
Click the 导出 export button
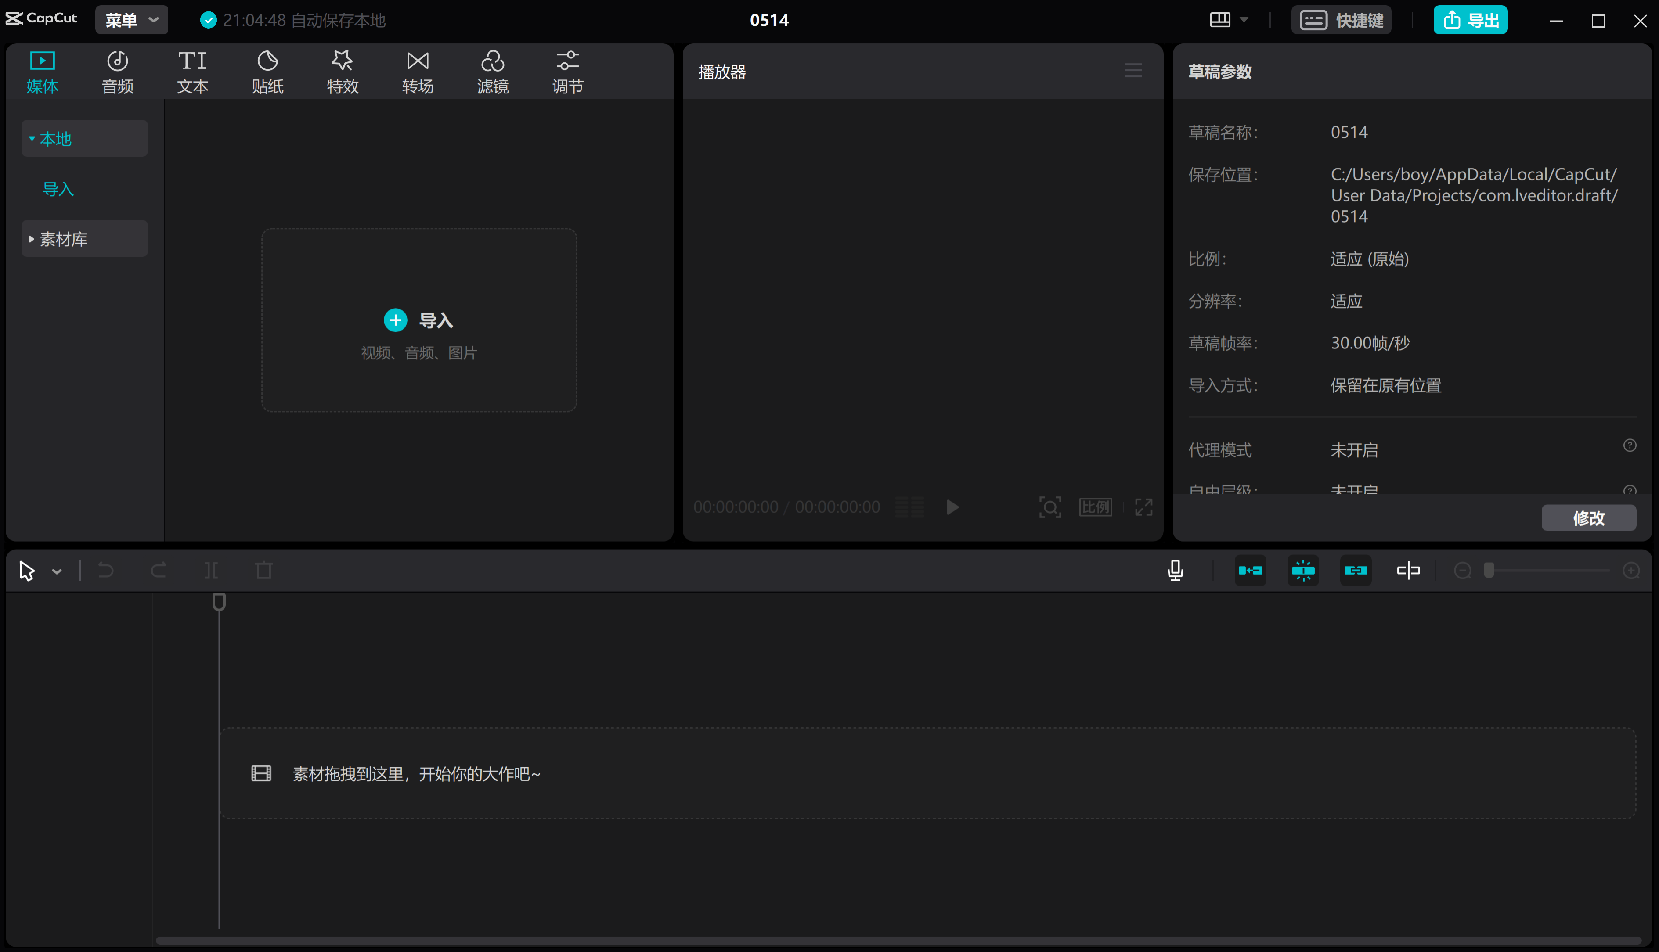(x=1470, y=20)
